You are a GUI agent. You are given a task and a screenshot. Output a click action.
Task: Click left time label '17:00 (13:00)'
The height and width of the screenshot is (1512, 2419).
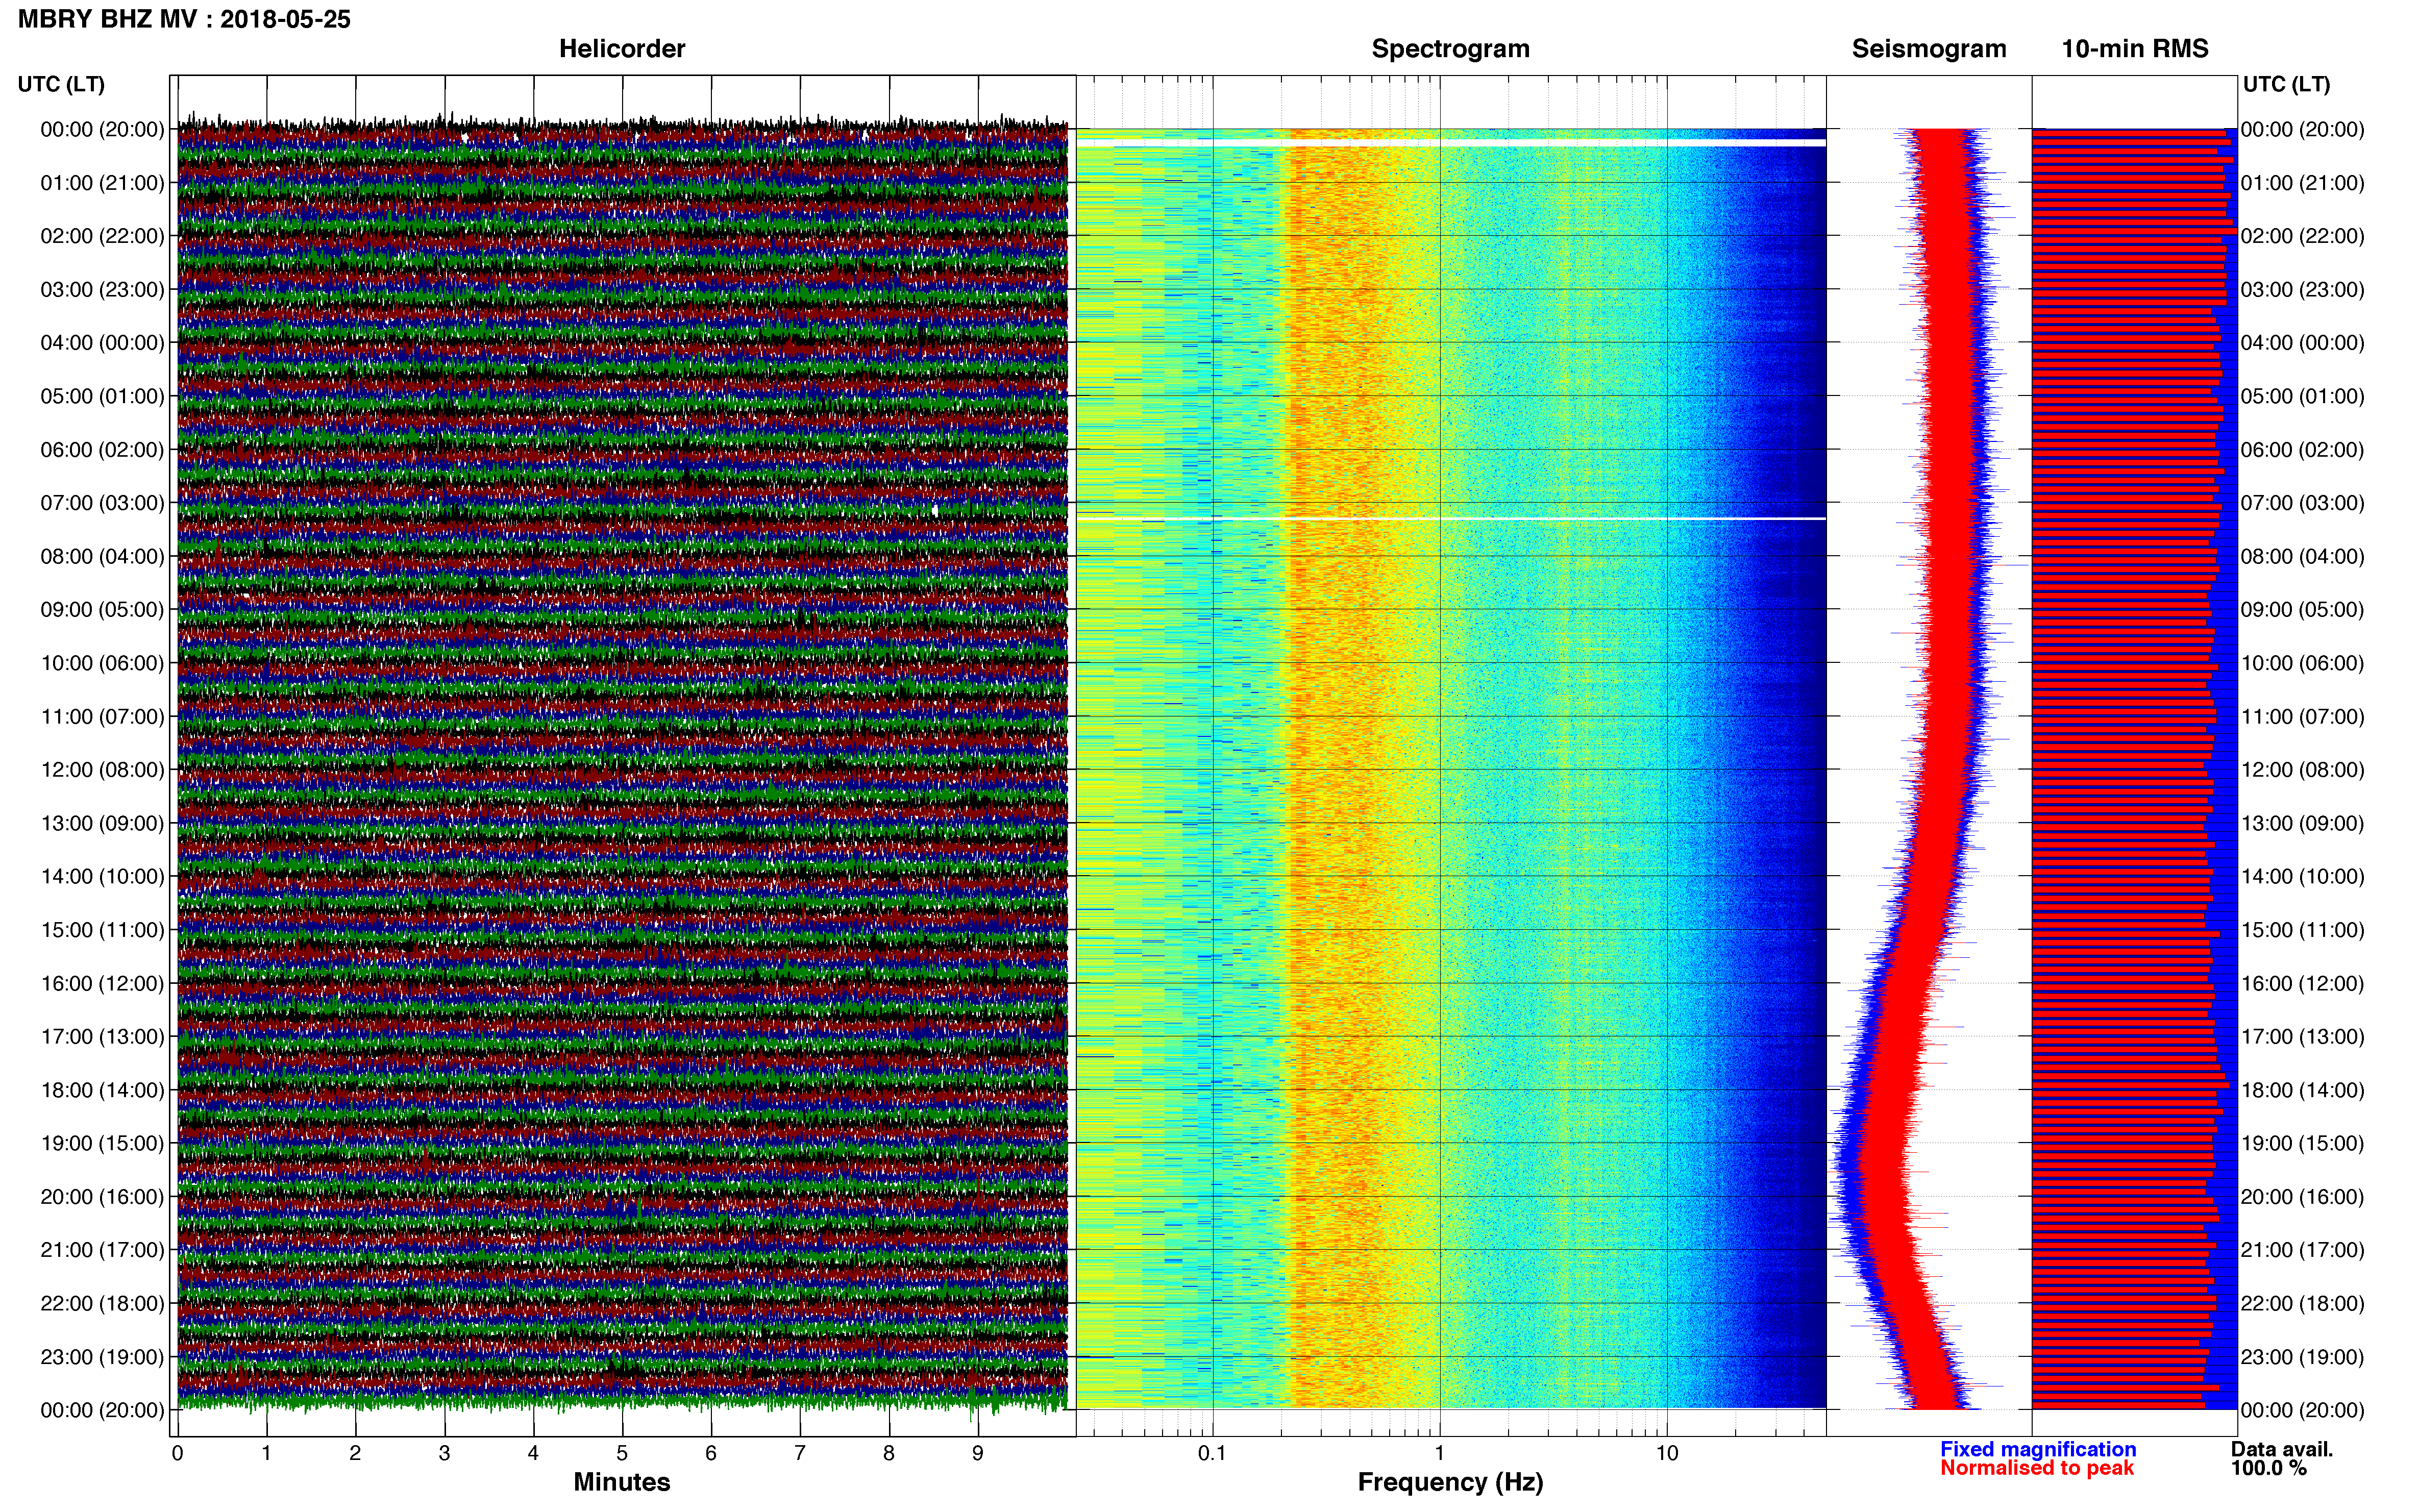[102, 1037]
